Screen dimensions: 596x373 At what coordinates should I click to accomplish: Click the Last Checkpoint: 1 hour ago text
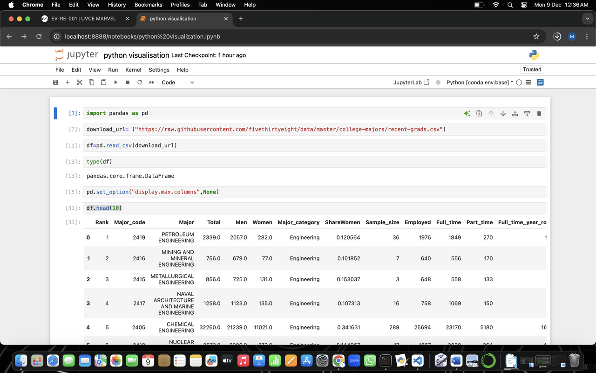(209, 55)
